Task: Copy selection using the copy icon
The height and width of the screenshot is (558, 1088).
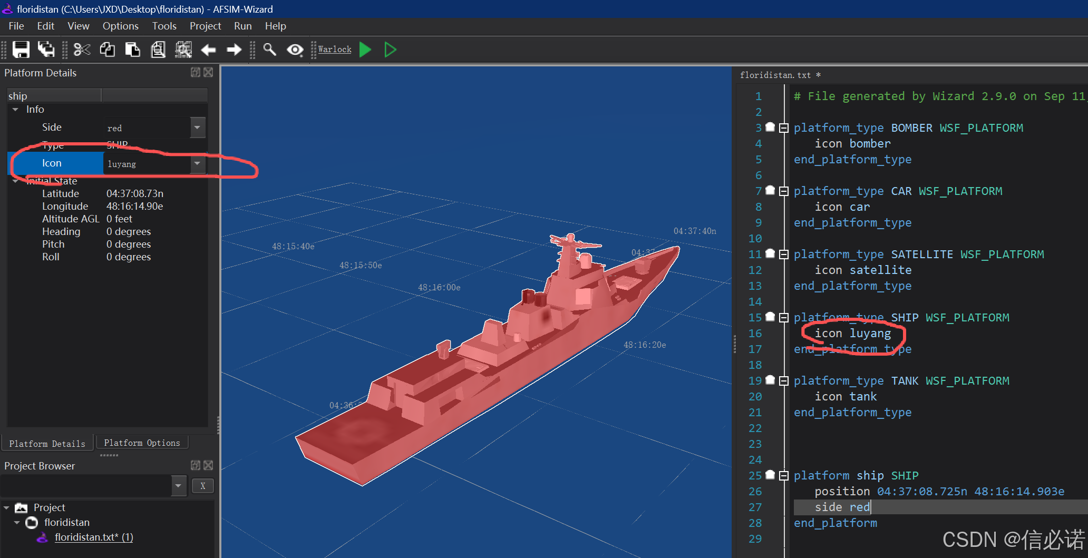Action: [108, 50]
